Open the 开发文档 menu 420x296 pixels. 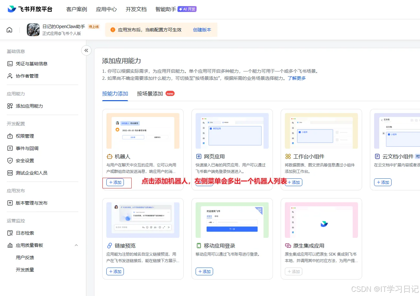[x=136, y=9]
